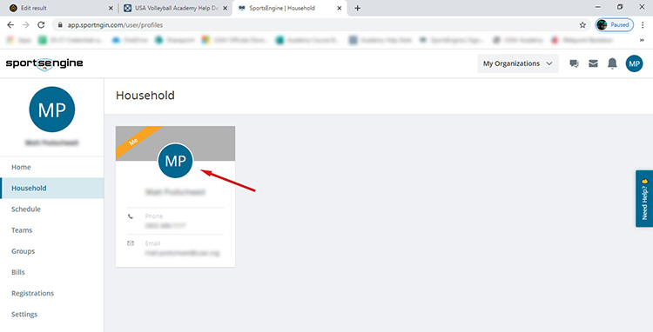Bookmark page with the star icon
Image resolution: width=653 pixels, height=332 pixels.
click(582, 25)
